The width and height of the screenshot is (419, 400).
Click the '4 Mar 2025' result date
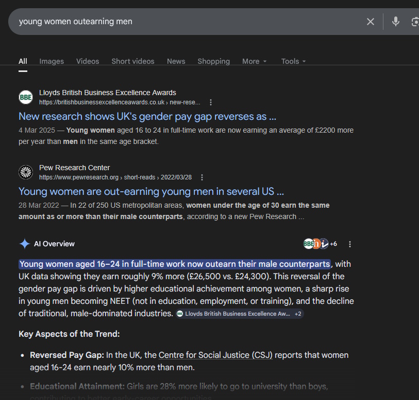coord(37,130)
